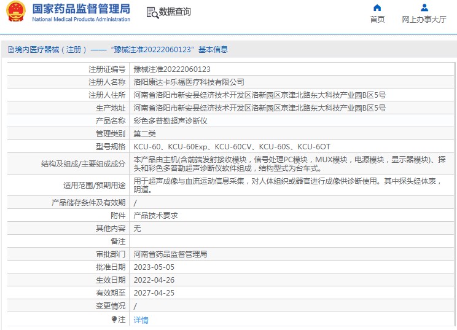
Task: Click structure description starting 本产品由主机
Action: [x=289, y=164]
